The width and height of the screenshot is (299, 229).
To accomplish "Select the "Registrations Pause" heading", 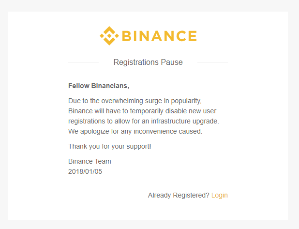I will coord(148,62).
